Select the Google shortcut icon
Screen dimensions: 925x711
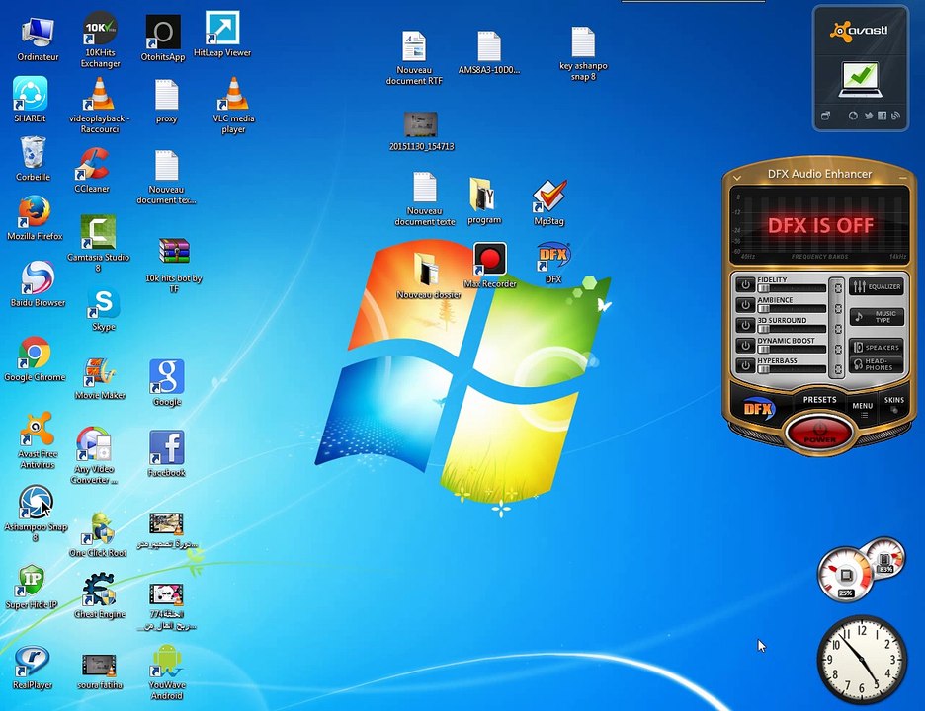point(167,383)
